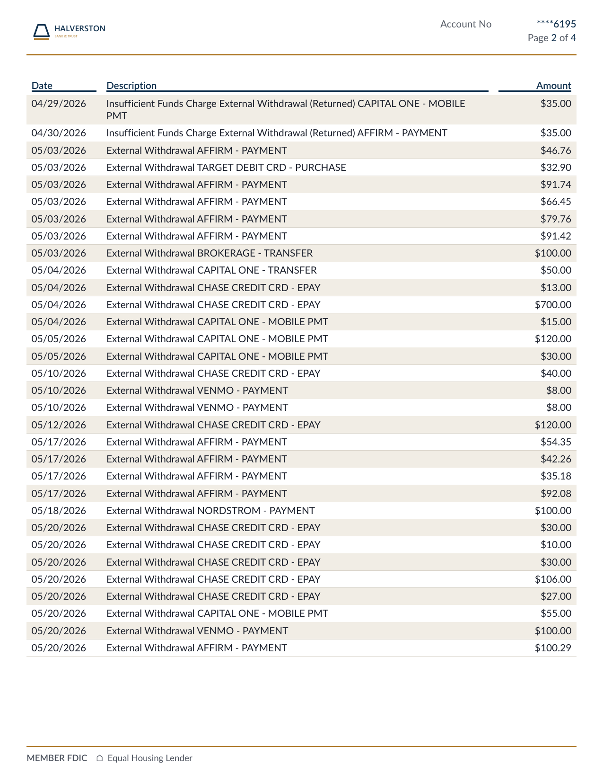Image resolution: width=603 pixels, height=781 pixels.
Task: Click the Amount column header
Action: 553,86
